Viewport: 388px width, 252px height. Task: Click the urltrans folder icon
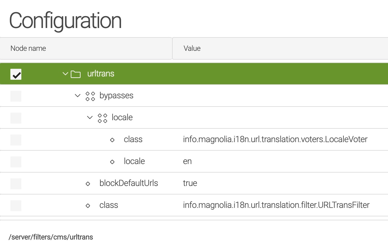76,73
